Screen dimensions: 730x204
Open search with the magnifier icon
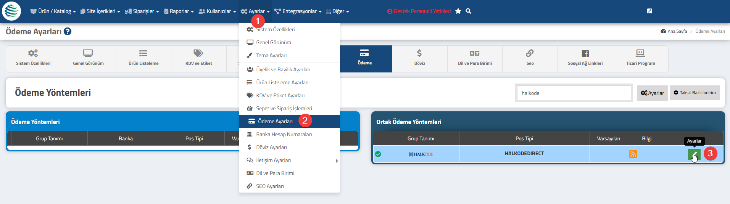tap(469, 11)
